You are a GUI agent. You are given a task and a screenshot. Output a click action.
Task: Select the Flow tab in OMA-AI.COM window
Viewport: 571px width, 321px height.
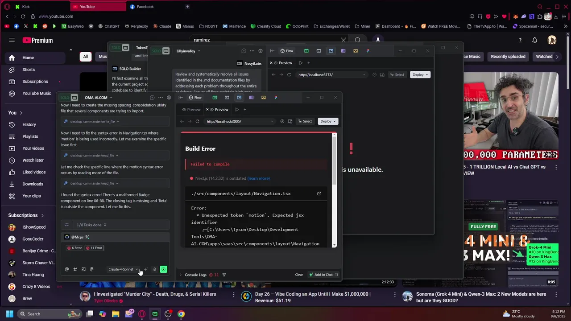coord(195,98)
